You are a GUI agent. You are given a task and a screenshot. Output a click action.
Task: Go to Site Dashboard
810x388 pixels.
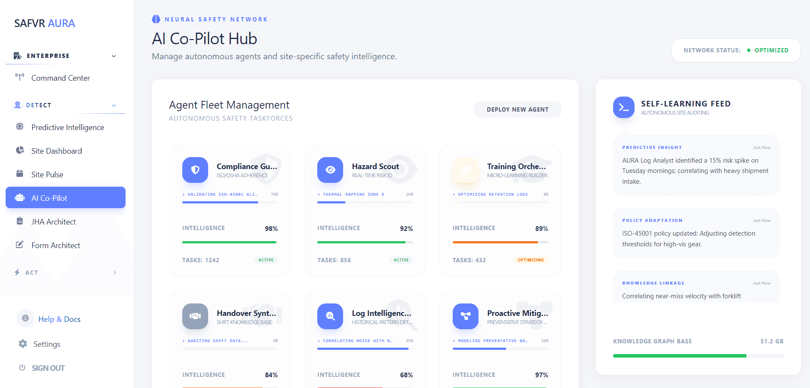(x=65, y=151)
